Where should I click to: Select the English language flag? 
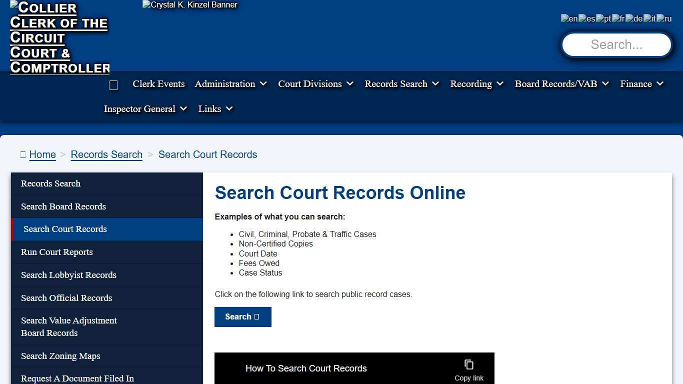(x=568, y=18)
